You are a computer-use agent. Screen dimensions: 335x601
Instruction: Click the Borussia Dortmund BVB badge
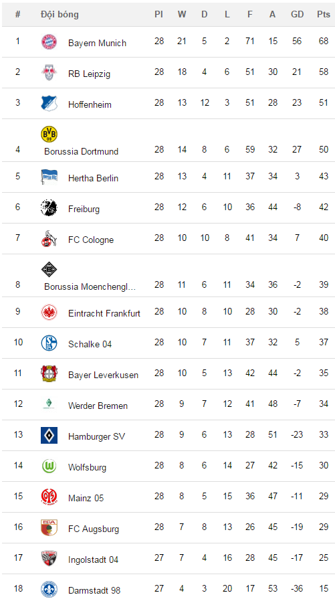tap(49, 134)
